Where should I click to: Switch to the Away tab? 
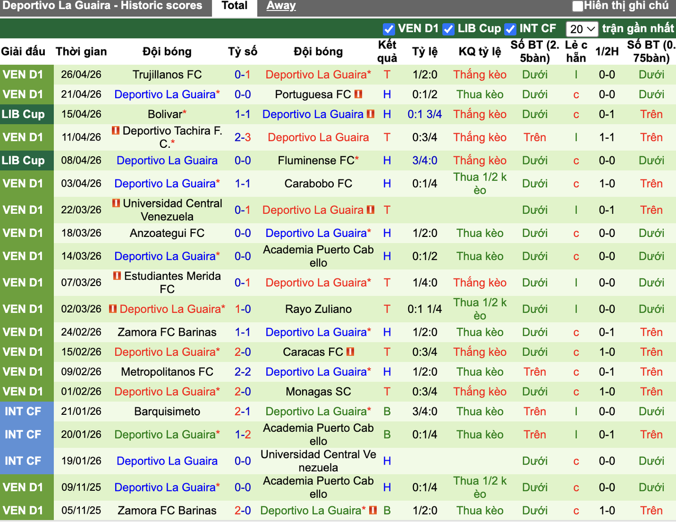281,6
